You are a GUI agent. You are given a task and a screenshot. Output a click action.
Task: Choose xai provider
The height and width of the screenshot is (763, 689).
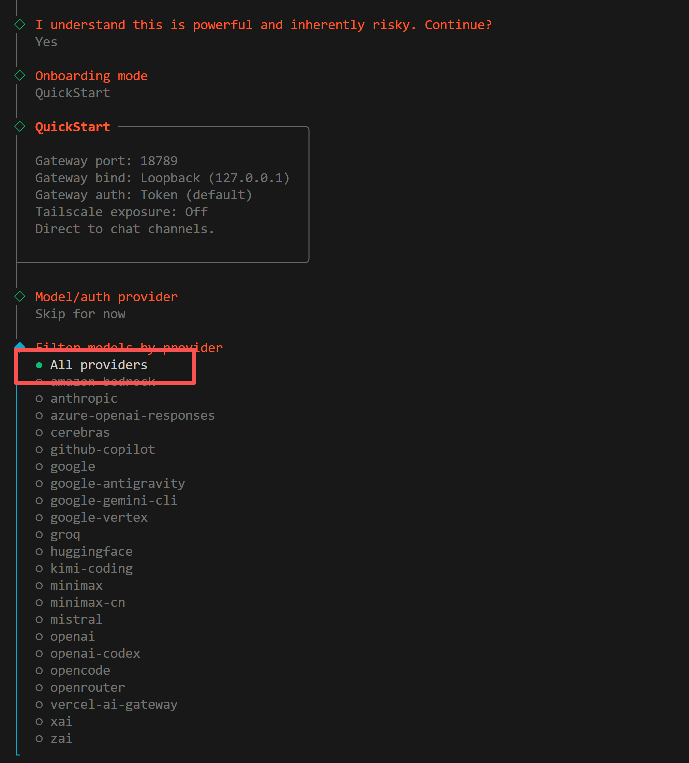point(54,722)
